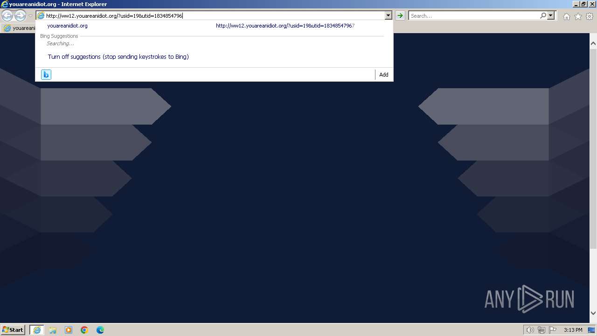Open Favorites star icon
This screenshot has width=597, height=336.
(x=578, y=16)
